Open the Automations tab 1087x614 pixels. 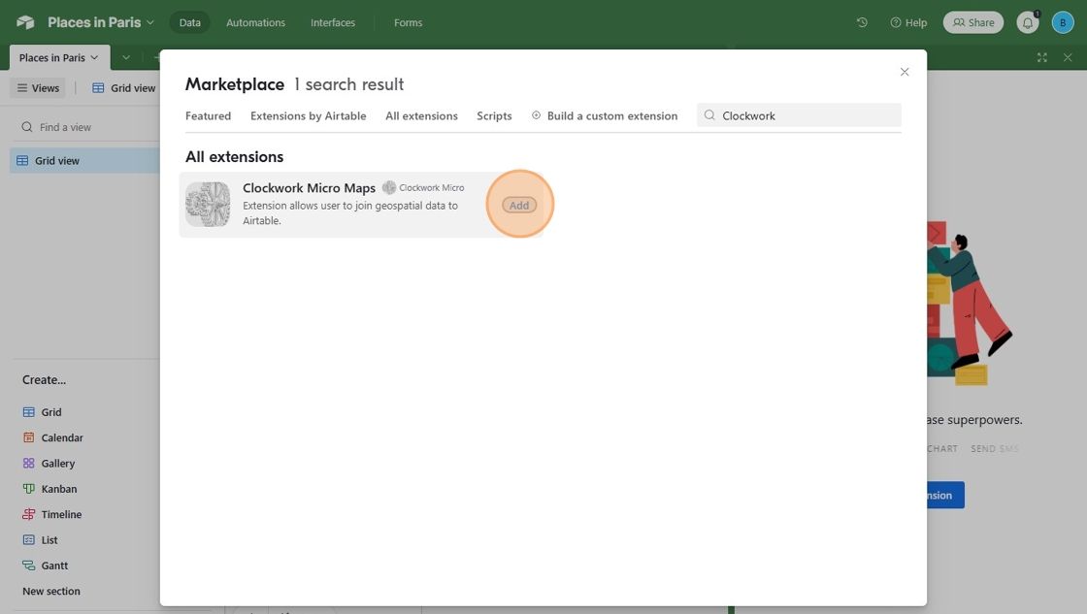click(x=255, y=22)
